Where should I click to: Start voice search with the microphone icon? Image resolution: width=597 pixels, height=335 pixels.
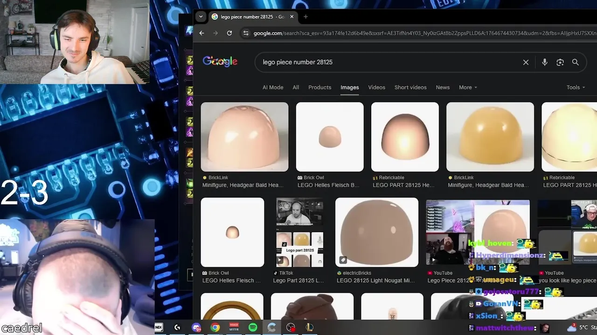pos(545,62)
